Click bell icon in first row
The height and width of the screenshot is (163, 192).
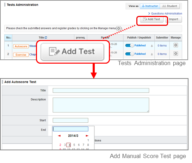click(x=152, y=46)
